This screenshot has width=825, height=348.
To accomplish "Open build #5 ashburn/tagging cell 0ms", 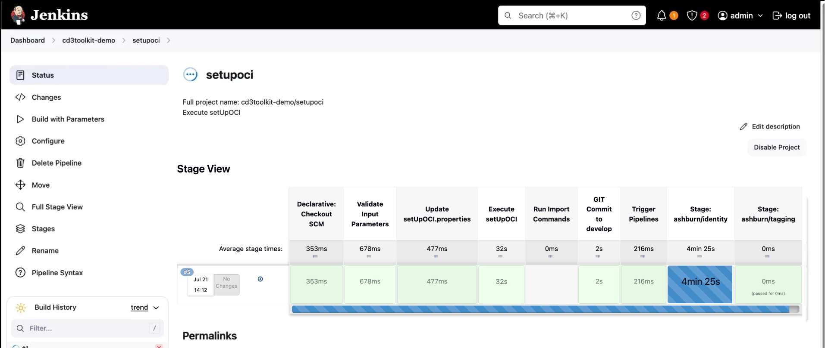I will coord(768,284).
